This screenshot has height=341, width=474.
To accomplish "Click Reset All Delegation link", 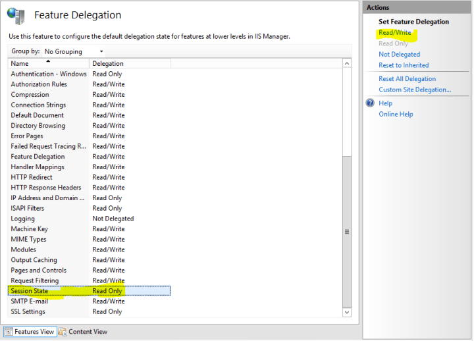I will [x=408, y=79].
